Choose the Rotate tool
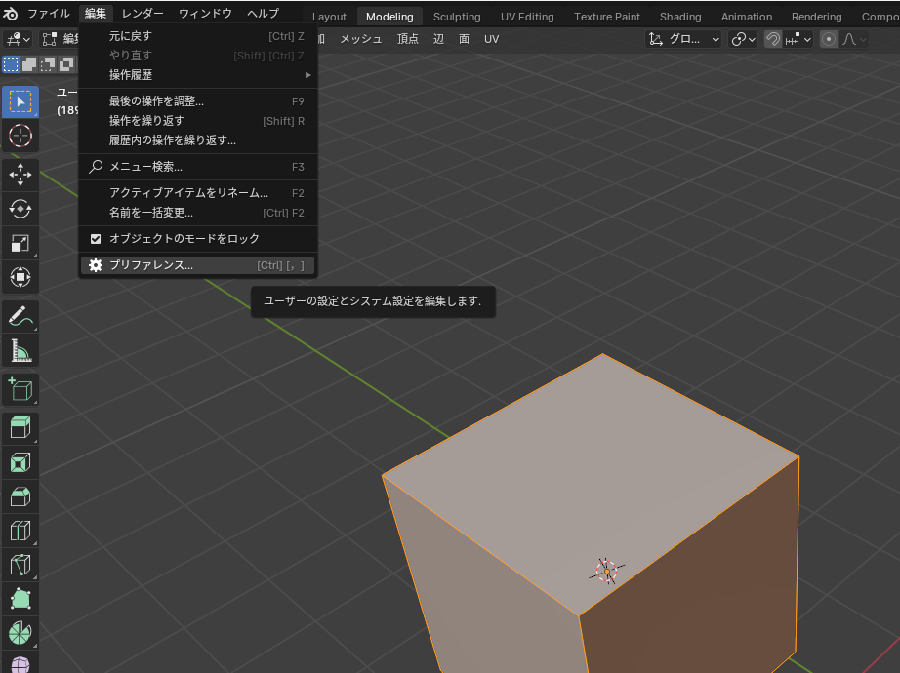Image resolution: width=900 pixels, height=673 pixels. (20, 209)
